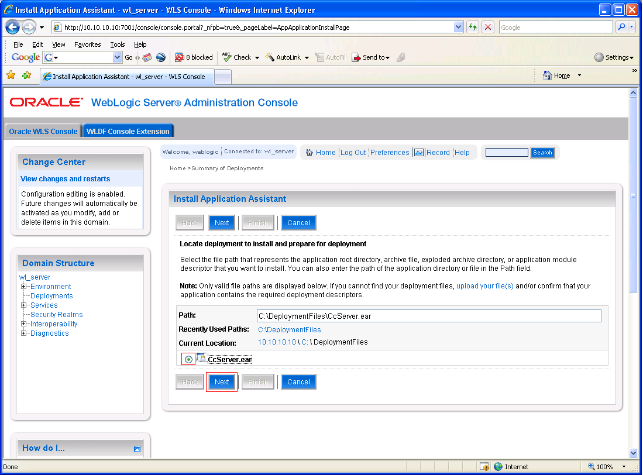
Task: Click the Check spelling toolbar button
Action: click(236, 57)
